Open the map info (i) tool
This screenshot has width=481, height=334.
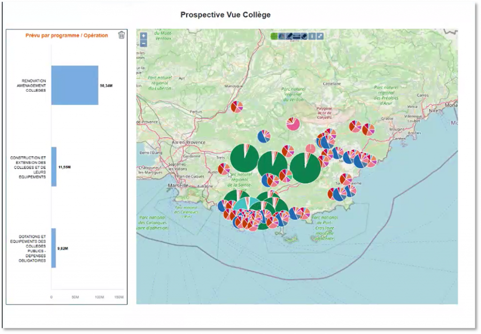pyautogui.click(x=312, y=36)
